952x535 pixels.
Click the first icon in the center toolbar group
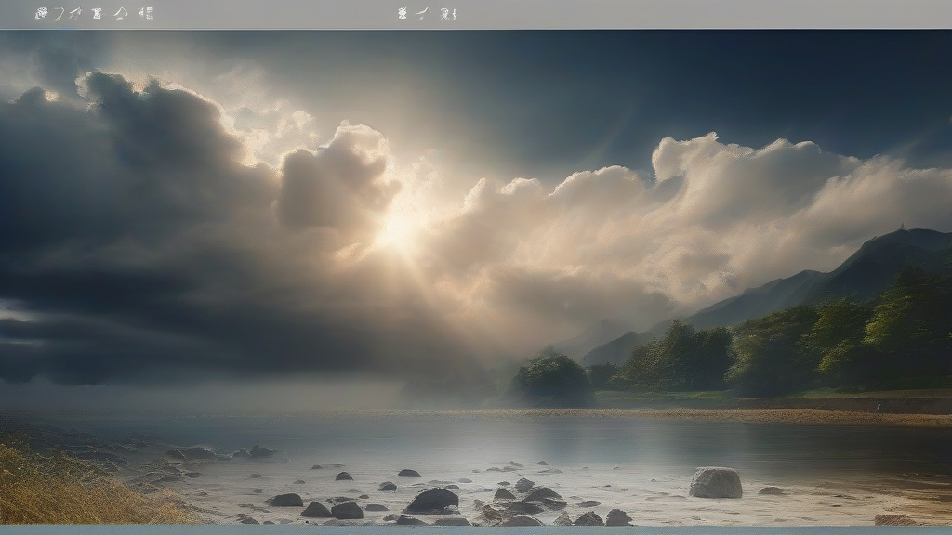(402, 13)
